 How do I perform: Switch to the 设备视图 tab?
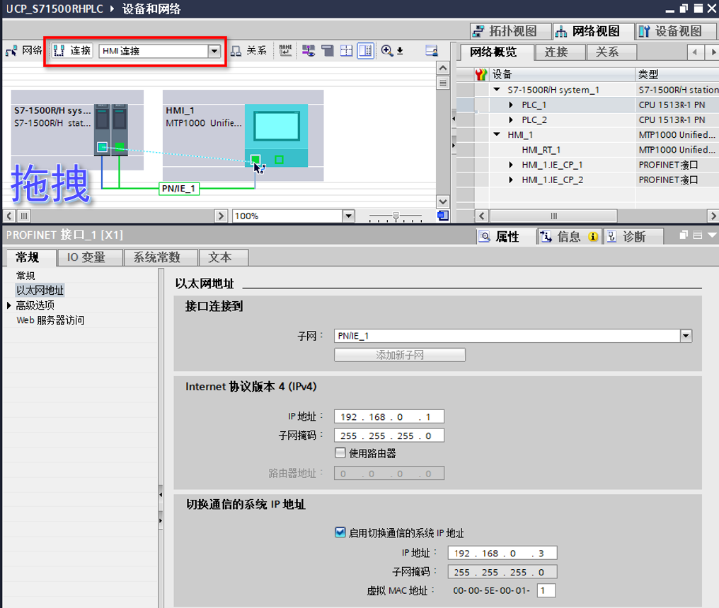click(x=669, y=31)
